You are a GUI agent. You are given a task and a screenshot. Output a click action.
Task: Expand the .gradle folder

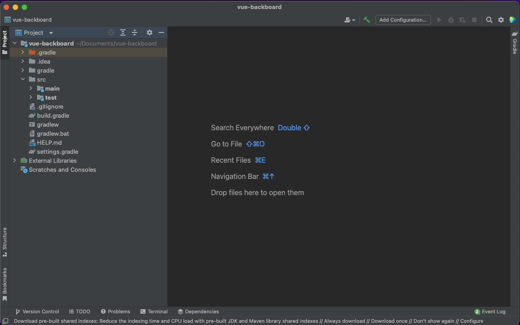coord(23,52)
